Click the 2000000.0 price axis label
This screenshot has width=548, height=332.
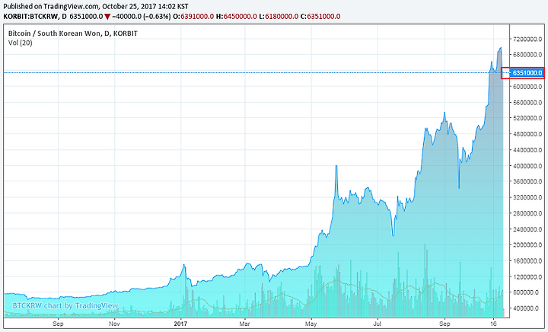[527, 245]
